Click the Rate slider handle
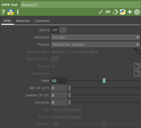 [104, 81]
